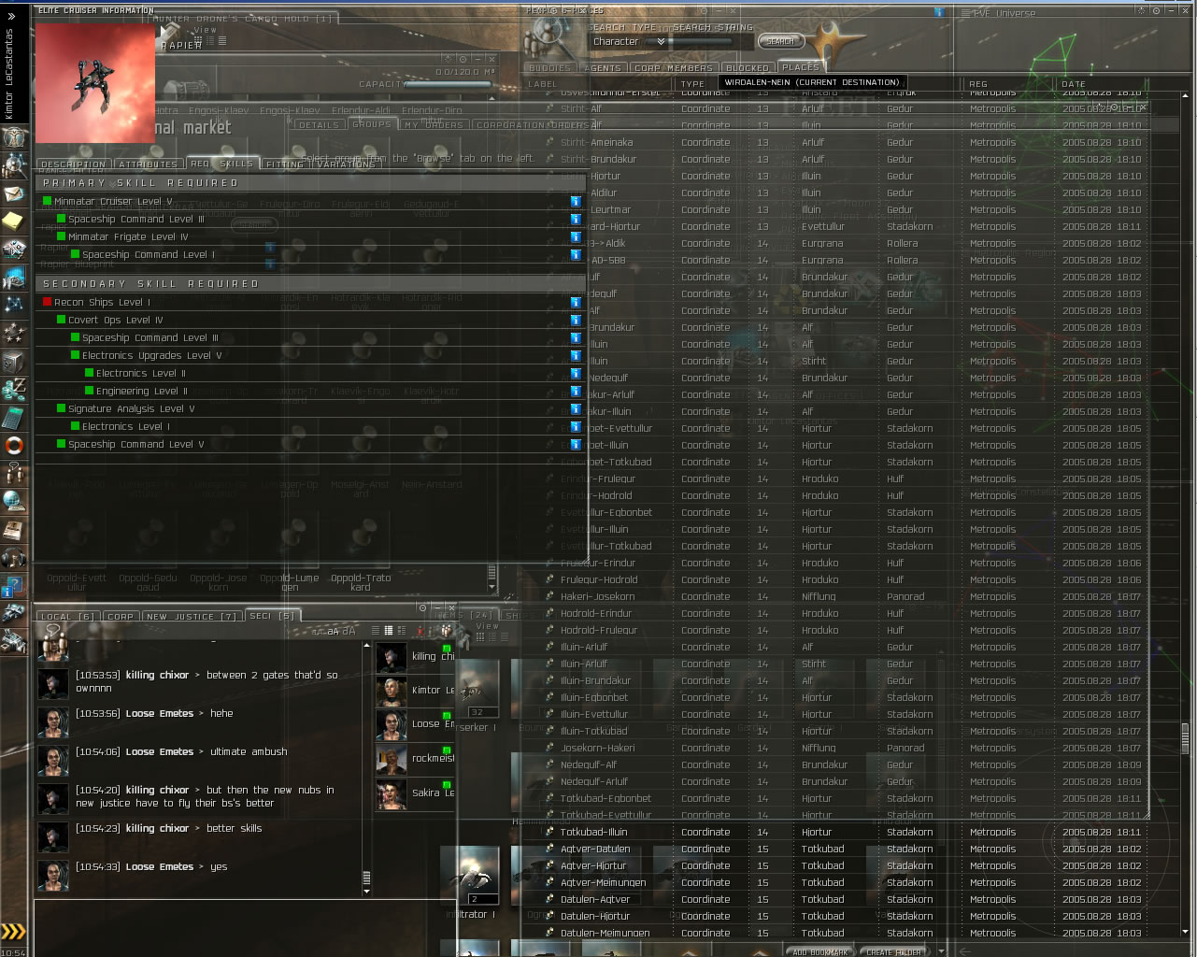This screenshot has height=957, width=1197.
Task: Switch the chat to its third display mode
Action: 402,631
